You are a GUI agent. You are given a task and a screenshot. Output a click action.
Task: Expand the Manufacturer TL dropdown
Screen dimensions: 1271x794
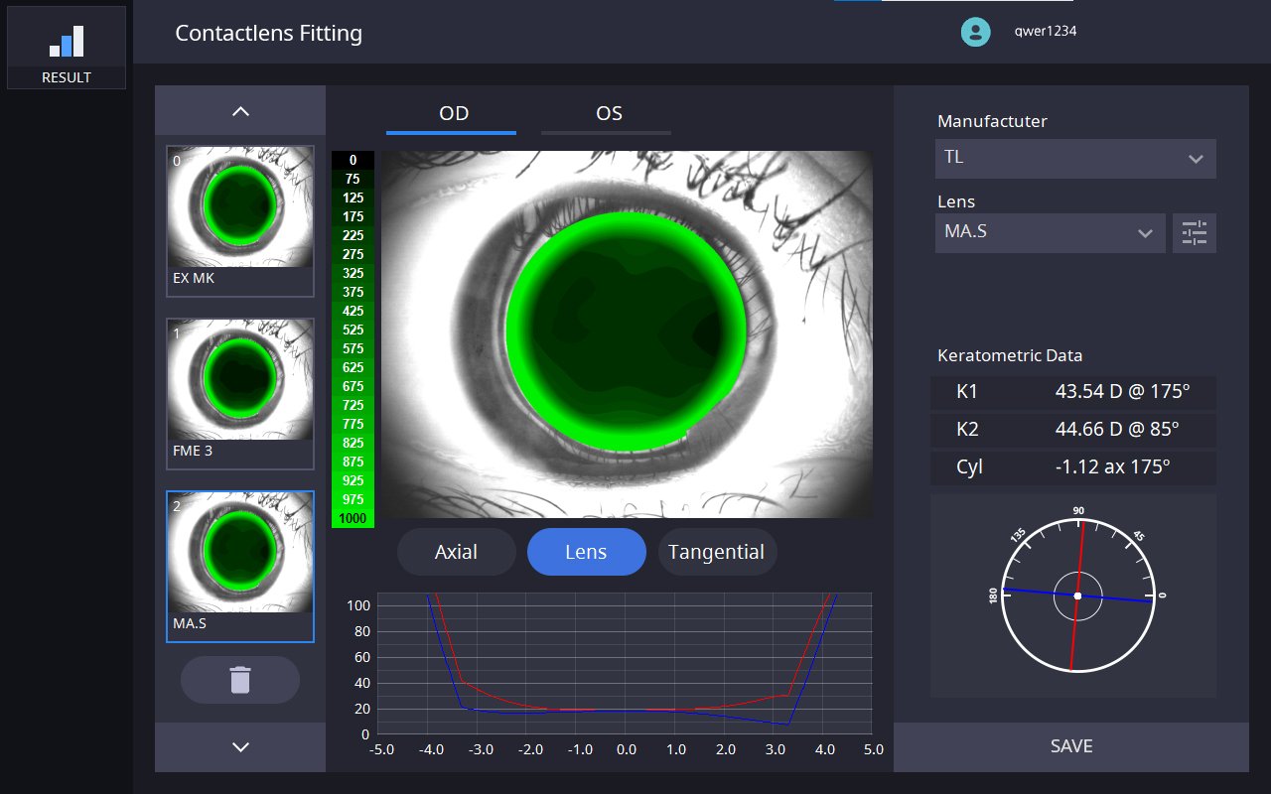(x=1074, y=158)
